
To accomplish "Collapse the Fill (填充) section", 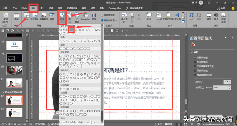I will (192, 52).
